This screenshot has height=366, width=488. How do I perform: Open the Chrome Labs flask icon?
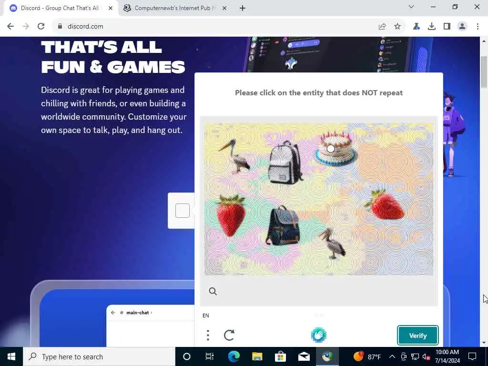point(417,27)
